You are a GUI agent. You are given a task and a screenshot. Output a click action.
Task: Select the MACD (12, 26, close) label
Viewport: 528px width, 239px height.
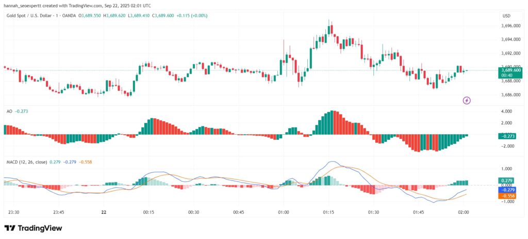pyautogui.click(x=25, y=162)
